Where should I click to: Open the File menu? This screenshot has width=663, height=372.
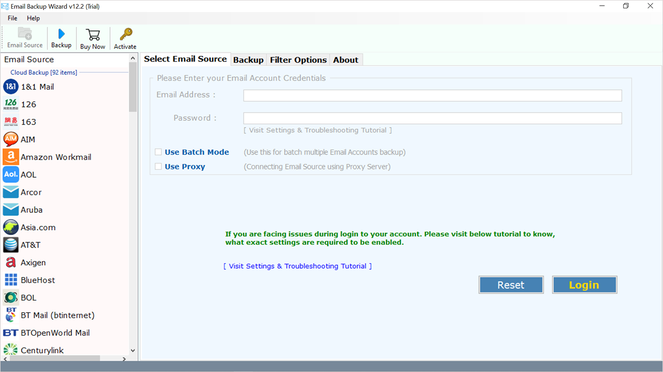pos(12,18)
